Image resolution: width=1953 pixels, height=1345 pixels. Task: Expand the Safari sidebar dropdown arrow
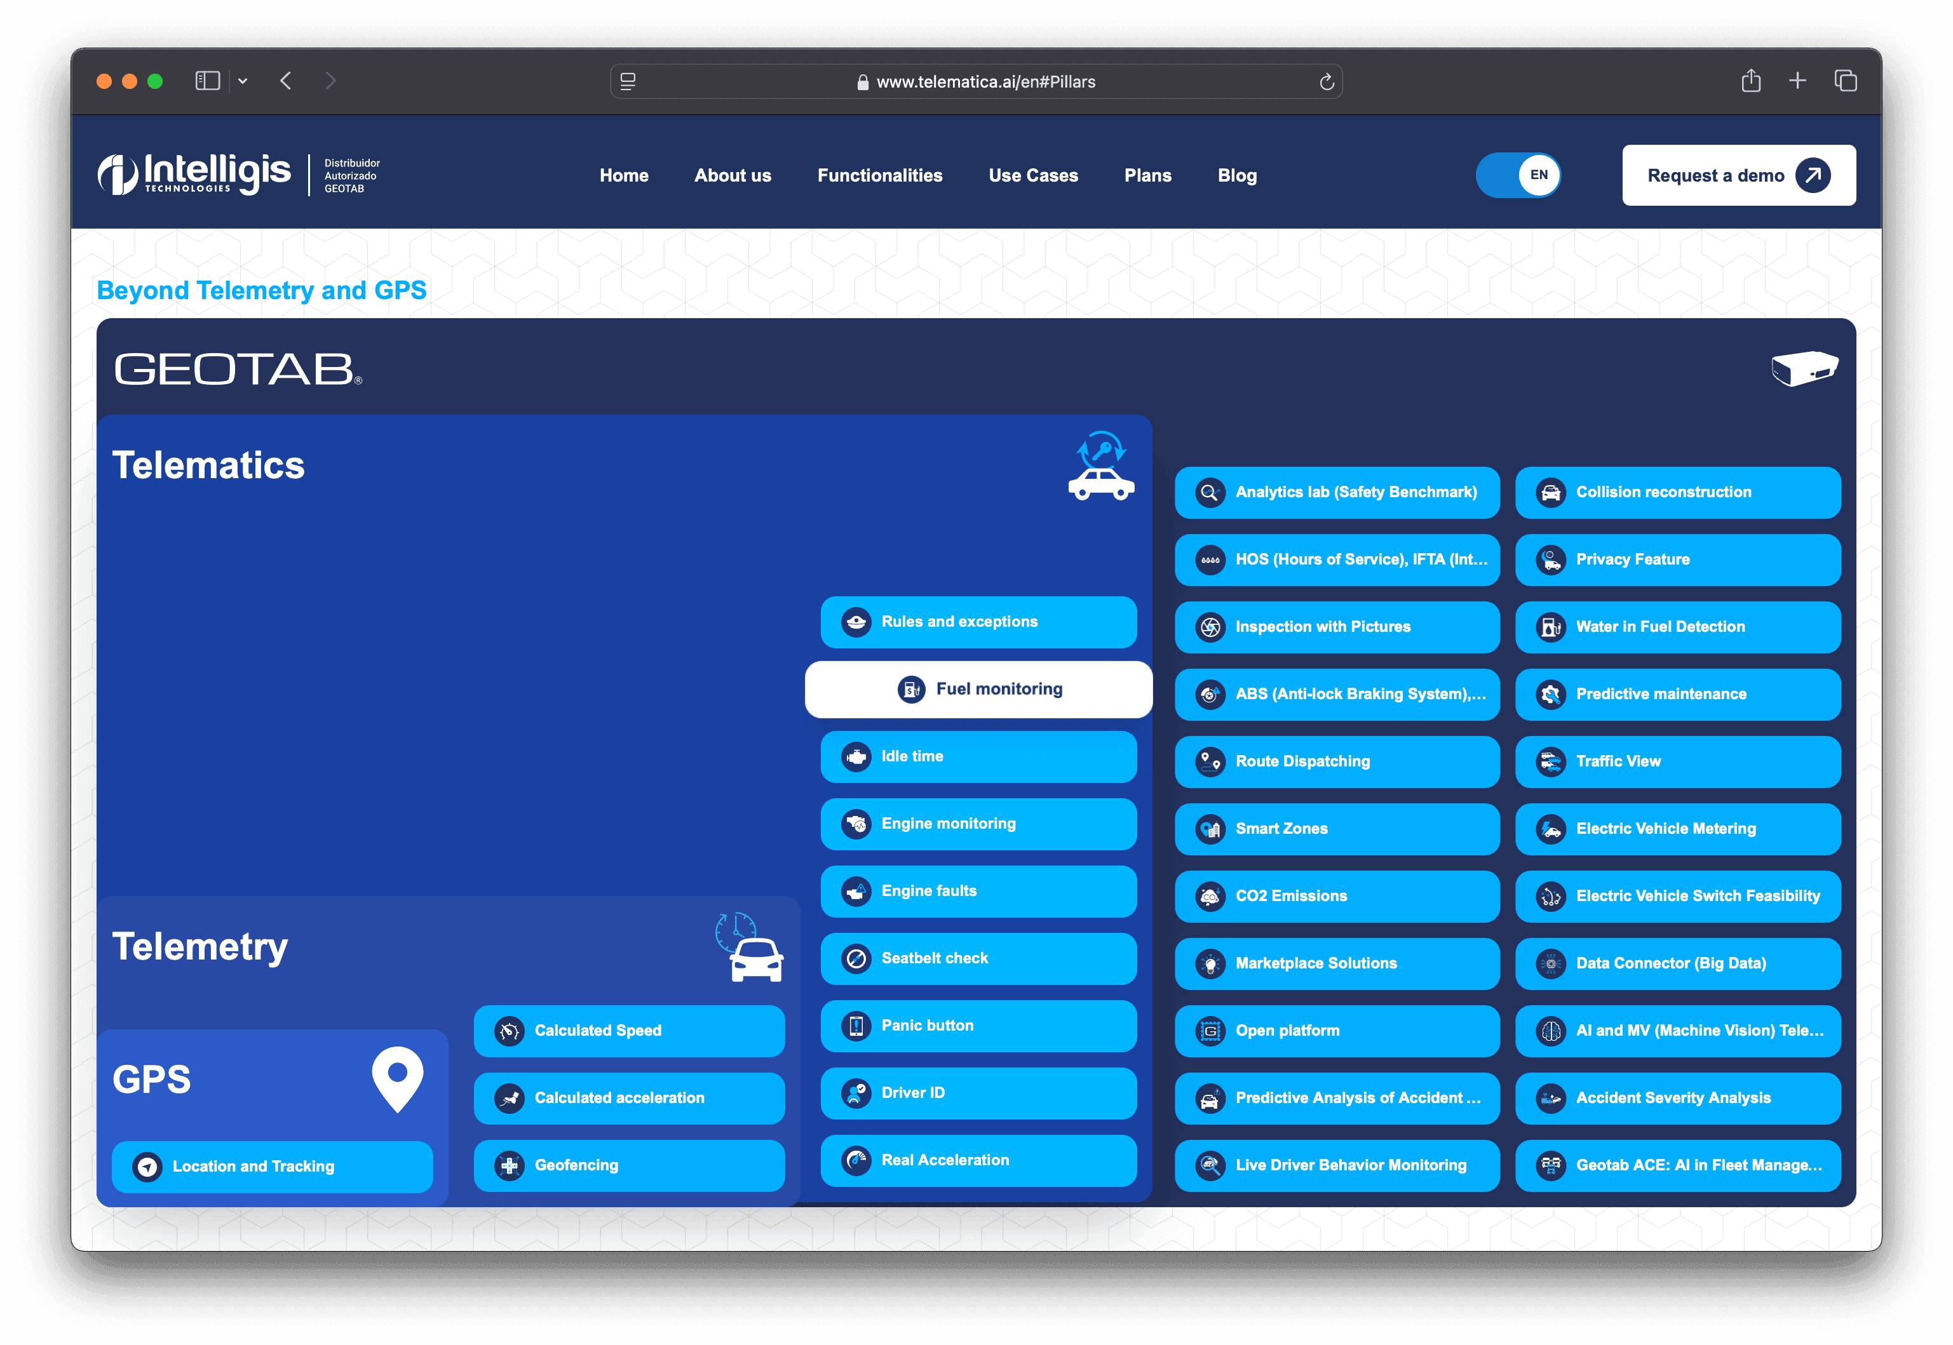point(243,81)
